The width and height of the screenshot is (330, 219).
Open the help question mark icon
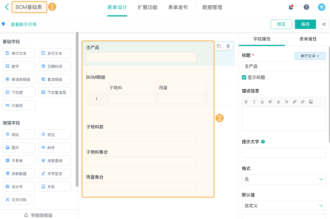click(x=306, y=7)
